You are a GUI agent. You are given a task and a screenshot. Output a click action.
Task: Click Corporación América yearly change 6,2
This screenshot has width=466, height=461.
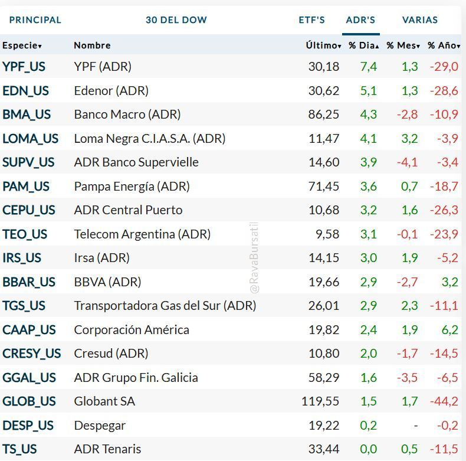[x=450, y=330]
